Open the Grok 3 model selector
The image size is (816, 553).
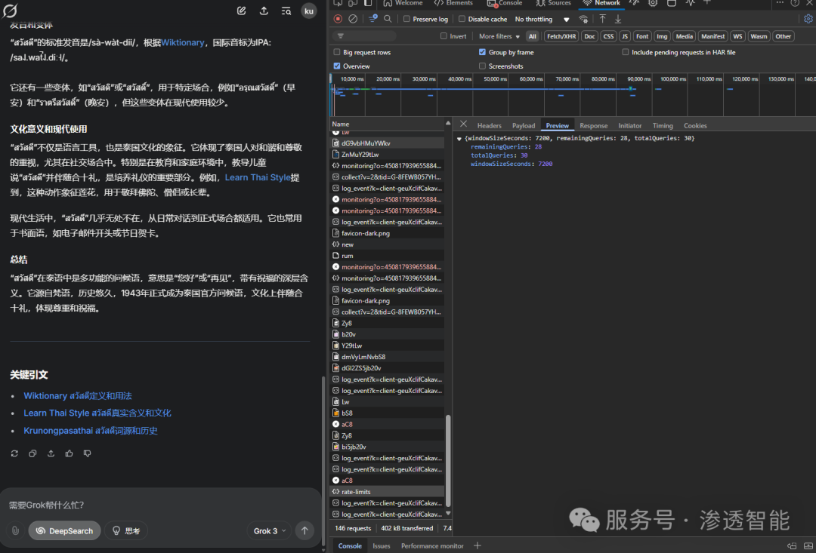270,530
